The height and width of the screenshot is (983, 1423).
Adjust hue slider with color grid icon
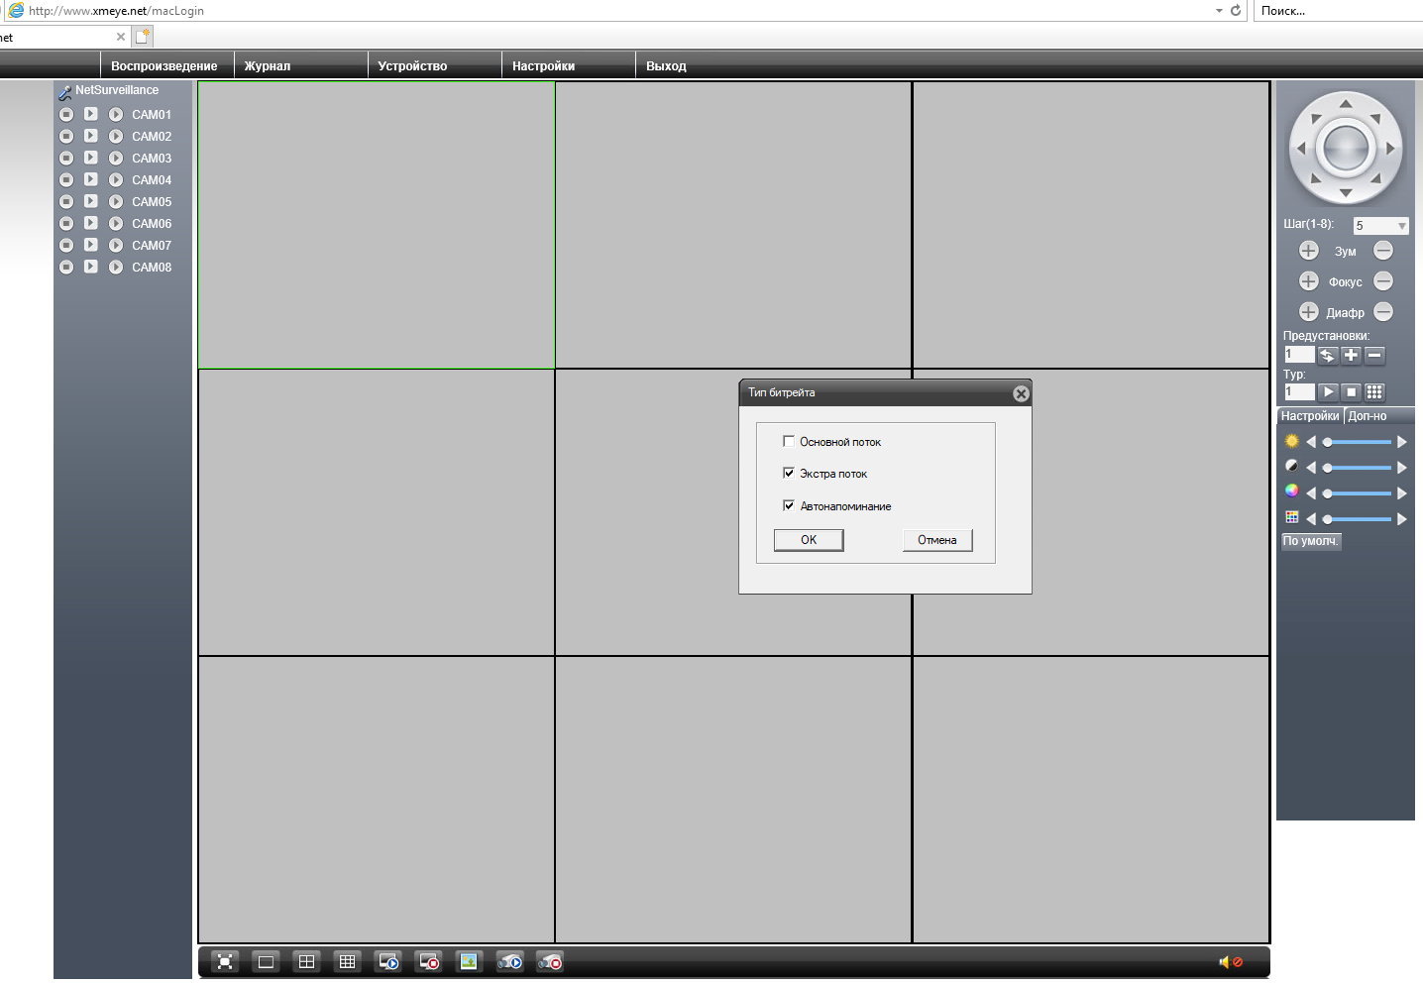click(x=1356, y=519)
